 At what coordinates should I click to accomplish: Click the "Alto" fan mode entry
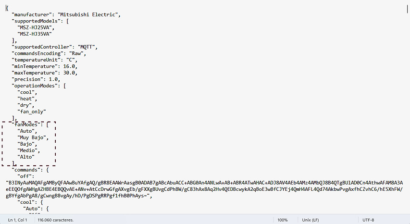point(26,157)
